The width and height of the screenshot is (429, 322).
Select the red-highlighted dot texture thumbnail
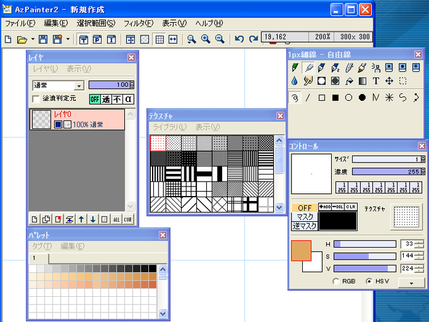point(158,143)
